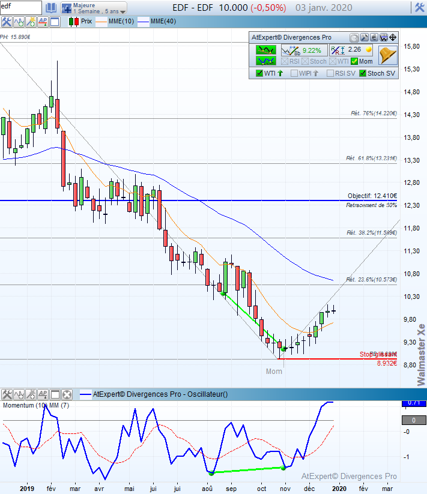This screenshot has height=494, width=427.
Task: Click the Mom divergence label under the chart
Action: click(x=274, y=372)
